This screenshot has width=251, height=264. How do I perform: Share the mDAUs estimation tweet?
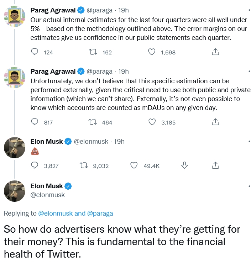tap(215, 122)
